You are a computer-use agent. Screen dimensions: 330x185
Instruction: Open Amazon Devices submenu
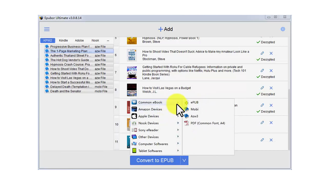156,109
